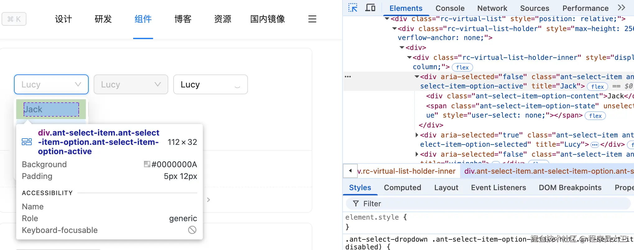Screen dimensions: 634x250
Task: Click the flex badge next to Jack element
Action: click(597, 87)
